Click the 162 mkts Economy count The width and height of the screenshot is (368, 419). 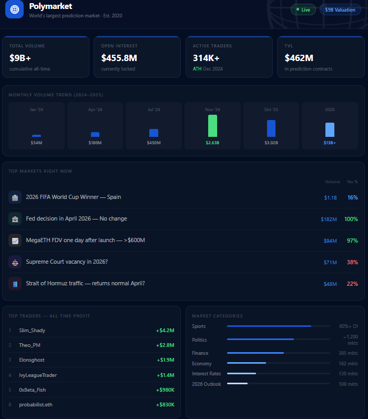[348, 364]
